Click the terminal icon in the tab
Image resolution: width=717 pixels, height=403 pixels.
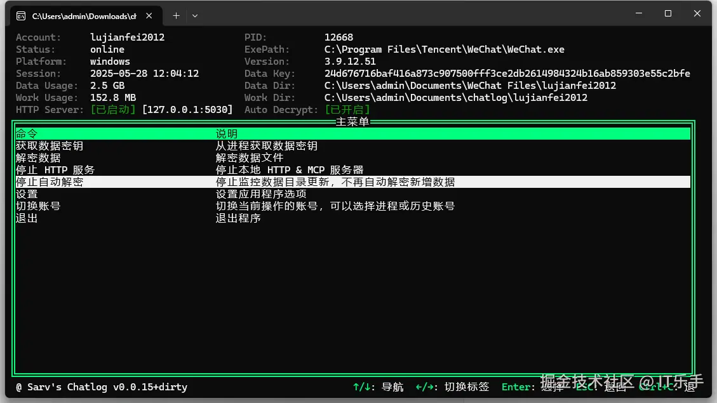point(21,16)
